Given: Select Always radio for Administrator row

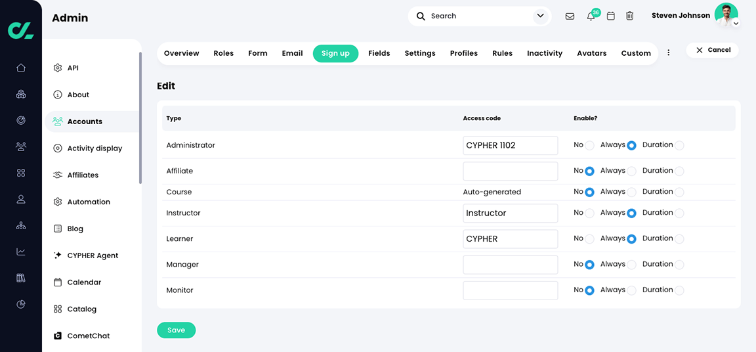Looking at the screenshot, I should [631, 145].
